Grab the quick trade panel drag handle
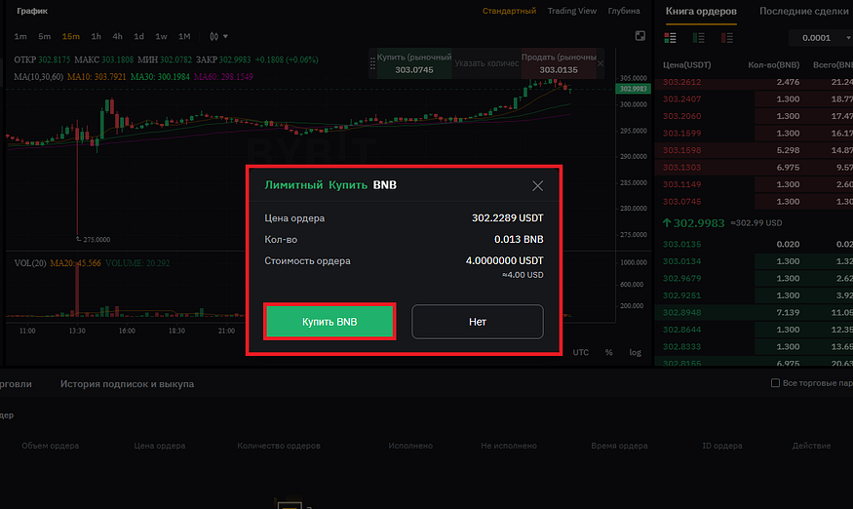The height and width of the screenshot is (509, 853). [372, 63]
